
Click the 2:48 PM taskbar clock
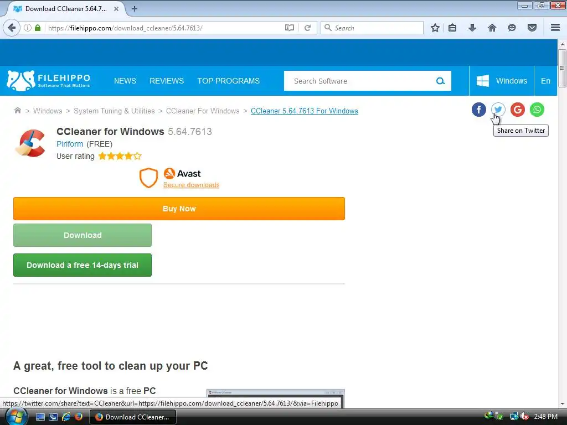point(545,417)
